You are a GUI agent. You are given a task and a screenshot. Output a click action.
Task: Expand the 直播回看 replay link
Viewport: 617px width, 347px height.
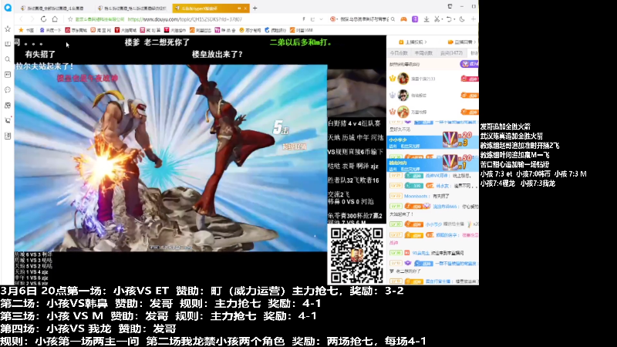(462, 42)
